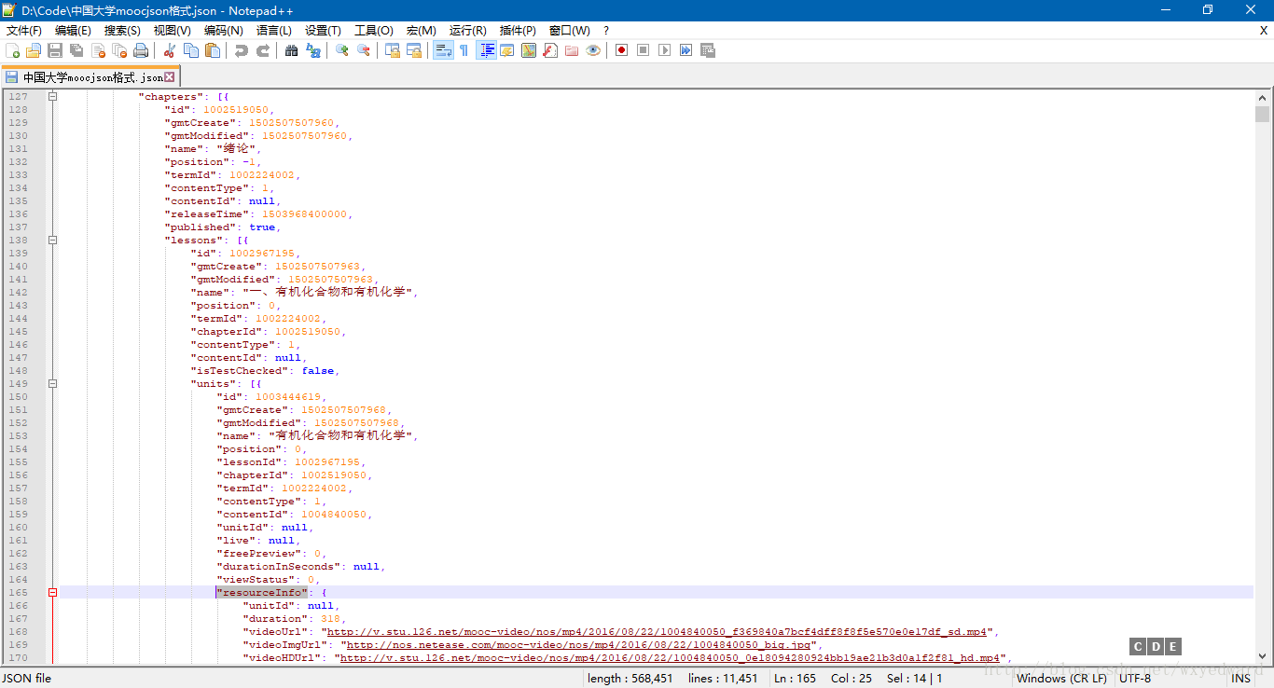Viewport: 1274px width, 688px height.
Task: Open the 文件(F) menu
Action: point(24,31)
